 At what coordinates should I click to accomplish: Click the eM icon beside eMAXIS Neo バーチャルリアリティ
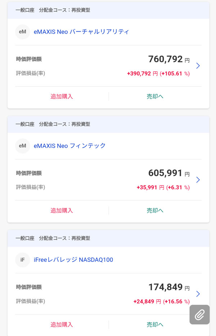(x=23, y=32)
